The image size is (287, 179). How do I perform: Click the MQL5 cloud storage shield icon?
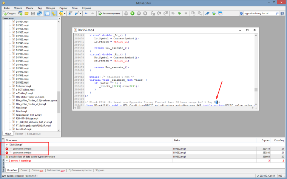(x=214, y=13)
